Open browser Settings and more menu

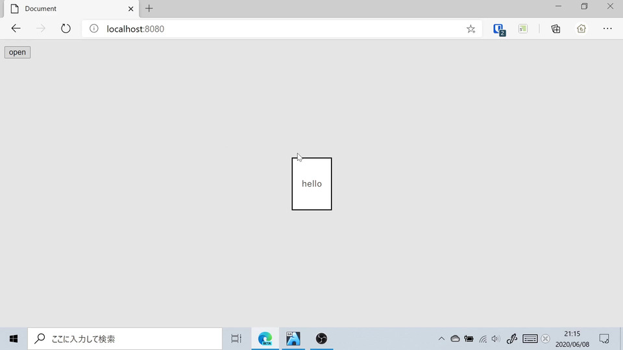(607, 29)
